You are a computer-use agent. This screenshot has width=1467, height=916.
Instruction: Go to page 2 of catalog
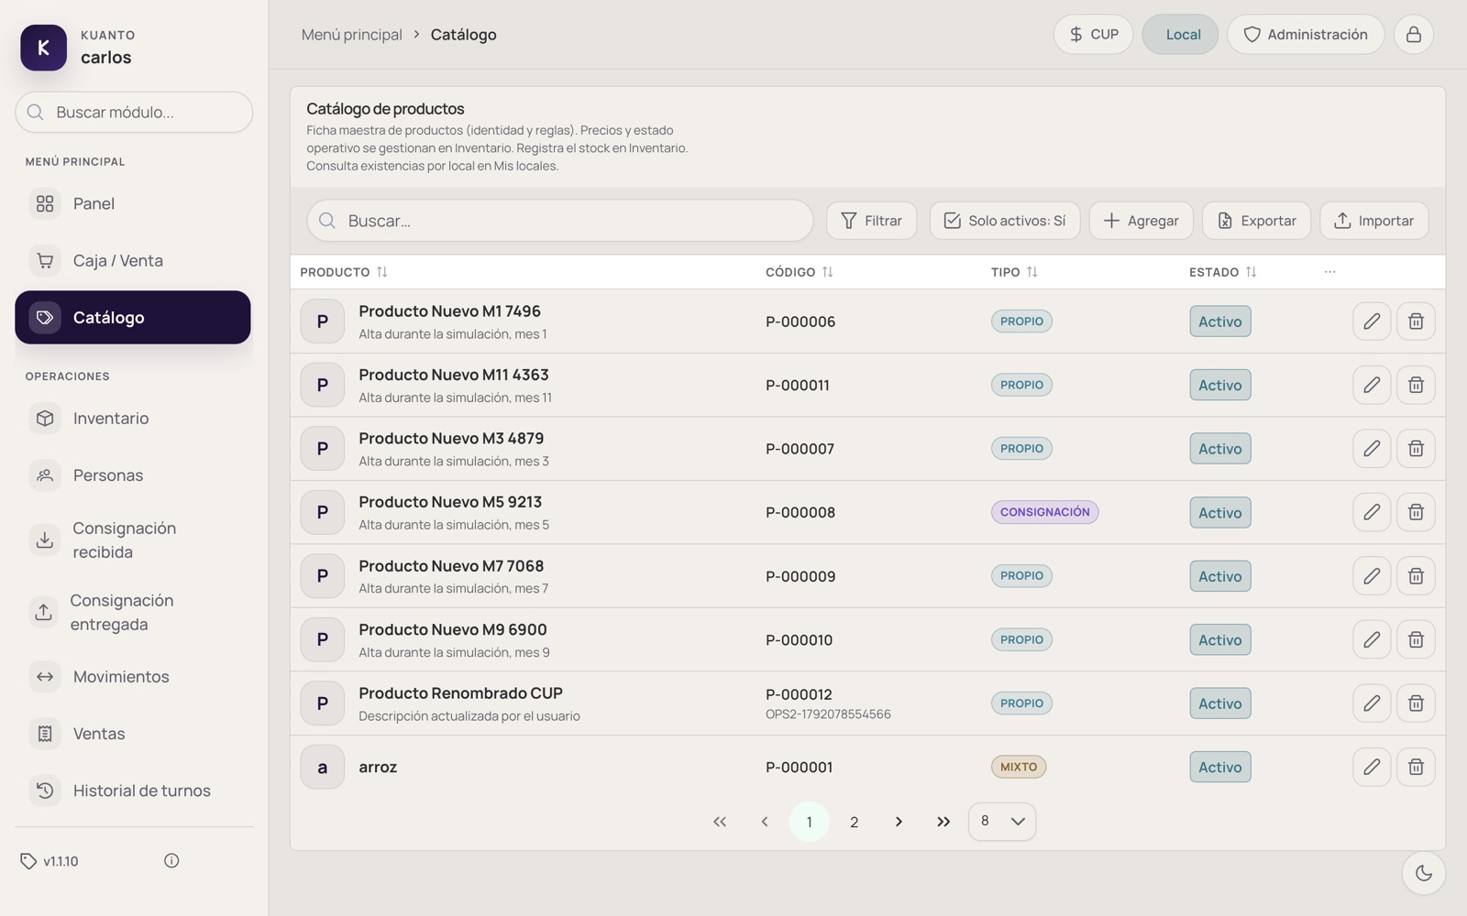(854, 822)
